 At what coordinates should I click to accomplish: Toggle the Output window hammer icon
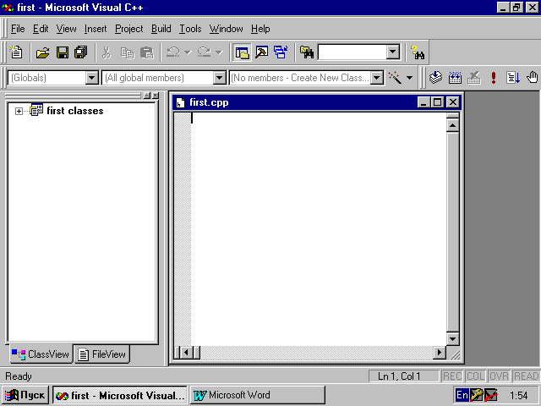tap(262, 52)
